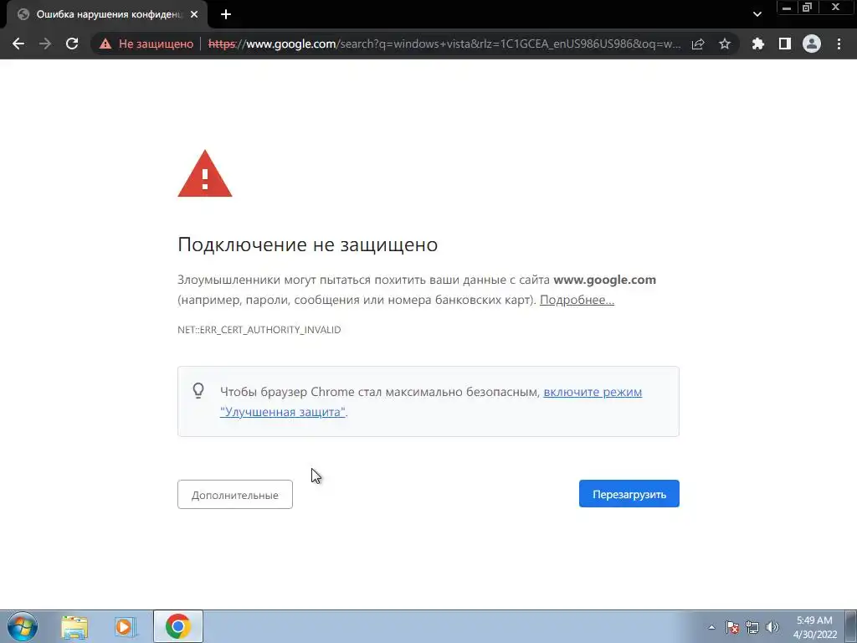This screenshot has height=643, width=857.
Task: Open the Extensions puzzle icon
Action: click(x=757, y=44)
